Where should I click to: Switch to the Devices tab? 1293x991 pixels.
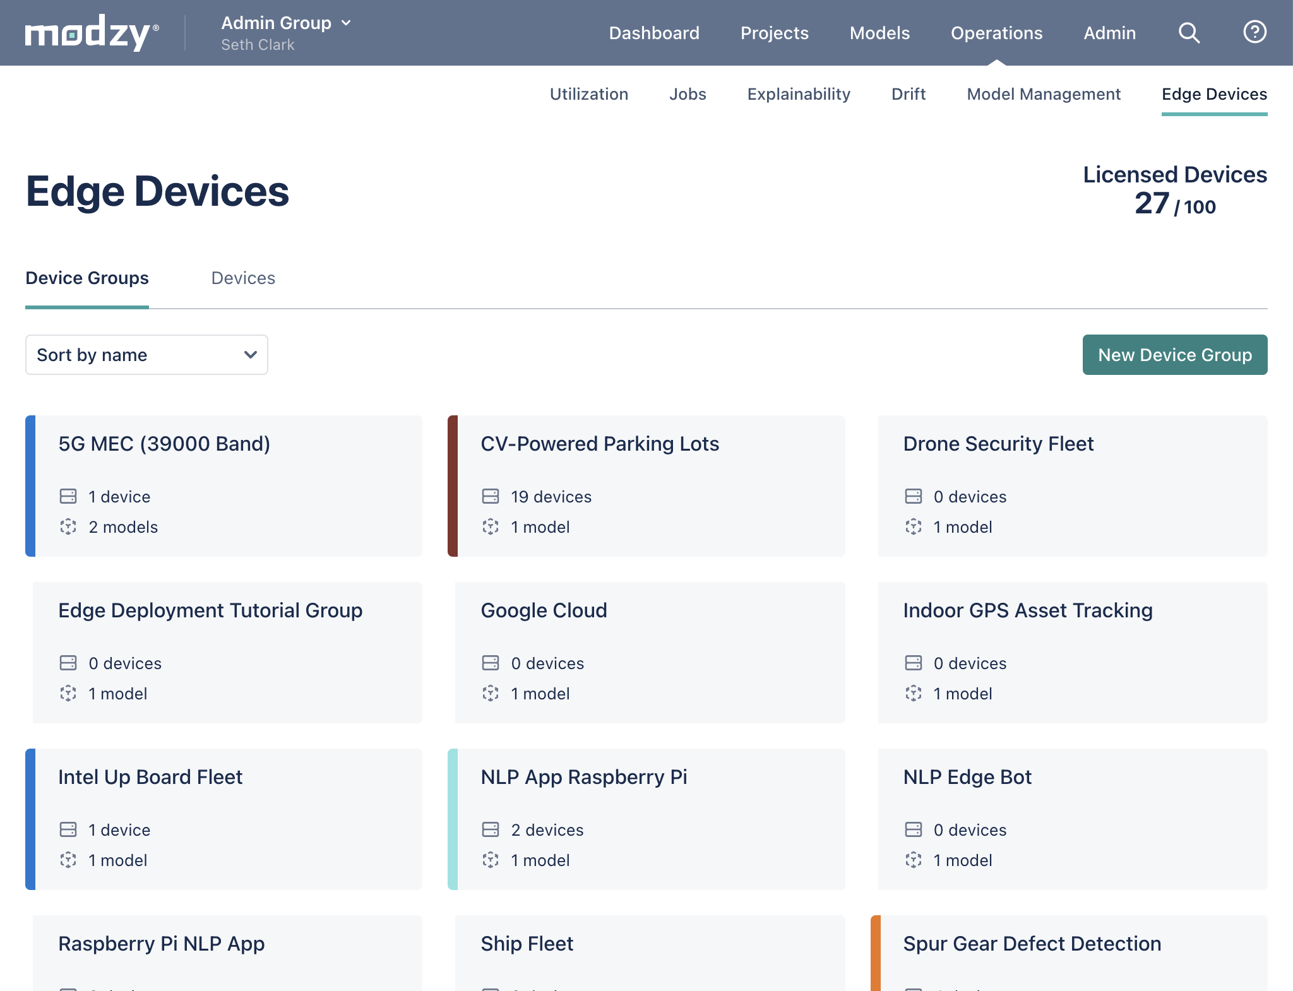(243, 278)
